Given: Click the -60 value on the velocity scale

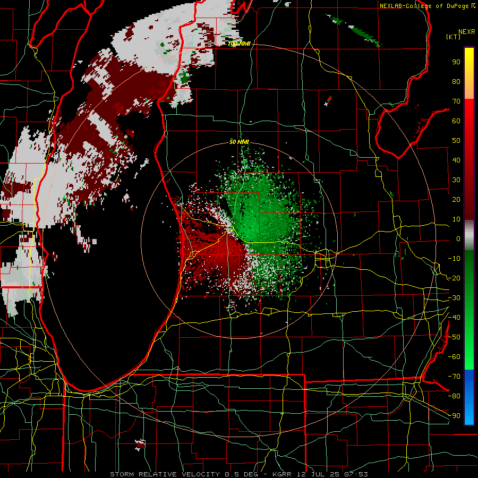Looking at the screenshot, I should (454, 357).
